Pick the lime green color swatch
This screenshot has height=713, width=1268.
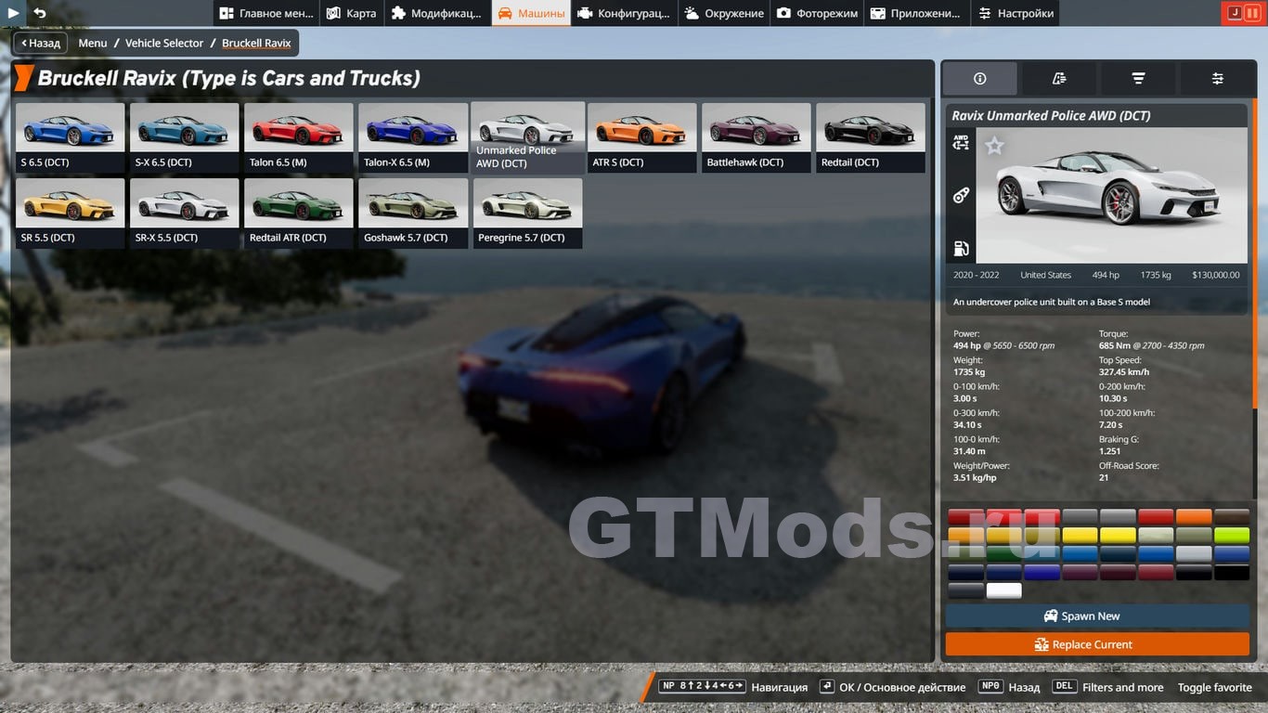1232,536
